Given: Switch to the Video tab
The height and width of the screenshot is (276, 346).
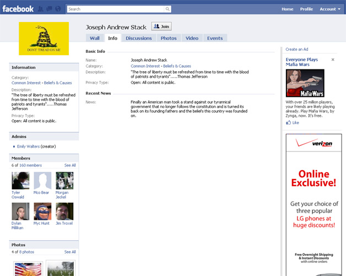Looking at the screenshot, I should click(x=192, y=38).
